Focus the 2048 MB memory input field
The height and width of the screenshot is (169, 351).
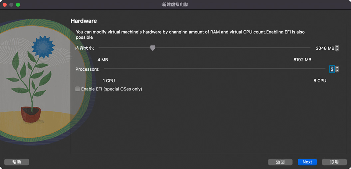tap(324, 48)
